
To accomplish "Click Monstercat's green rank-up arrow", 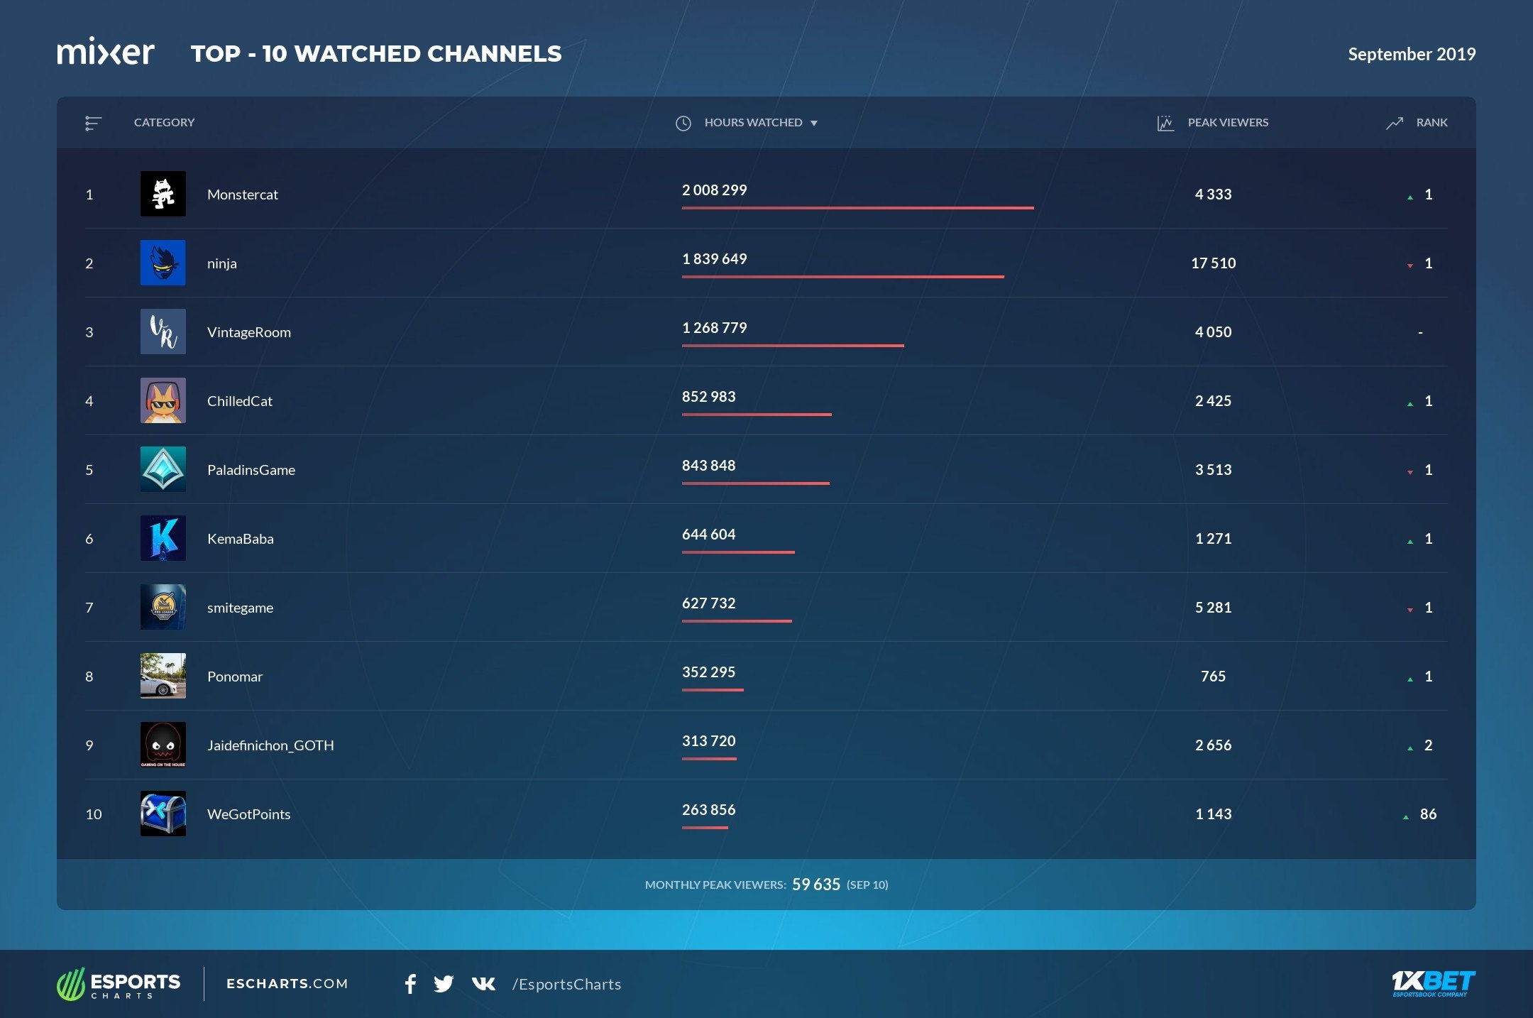I will [x=1410, y=197].
